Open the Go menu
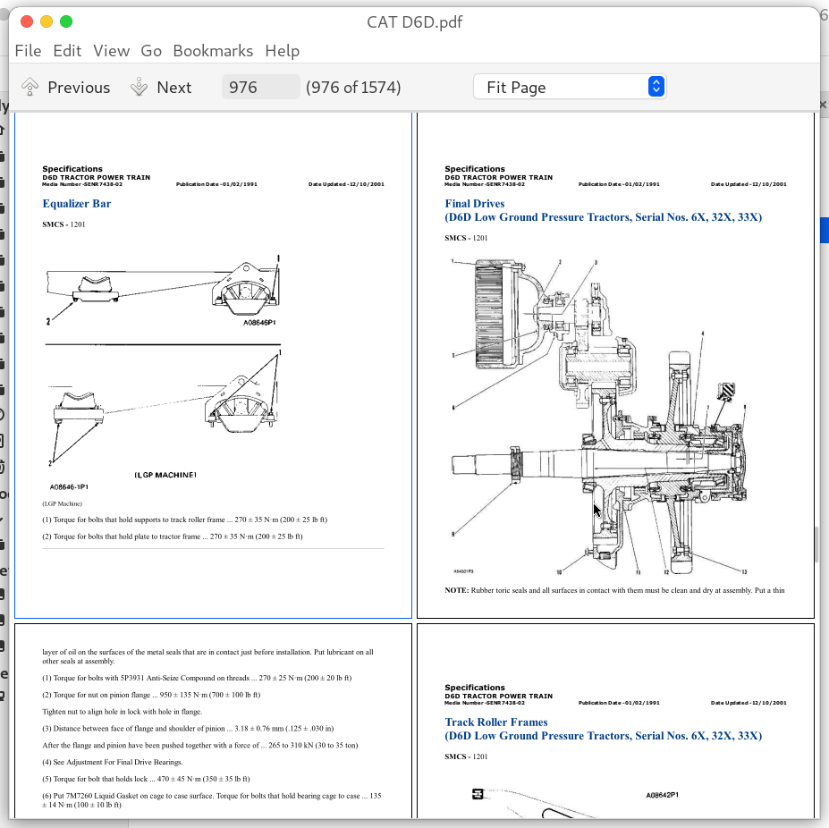This screenshot has height=828, width=829. tap(150, 51)
